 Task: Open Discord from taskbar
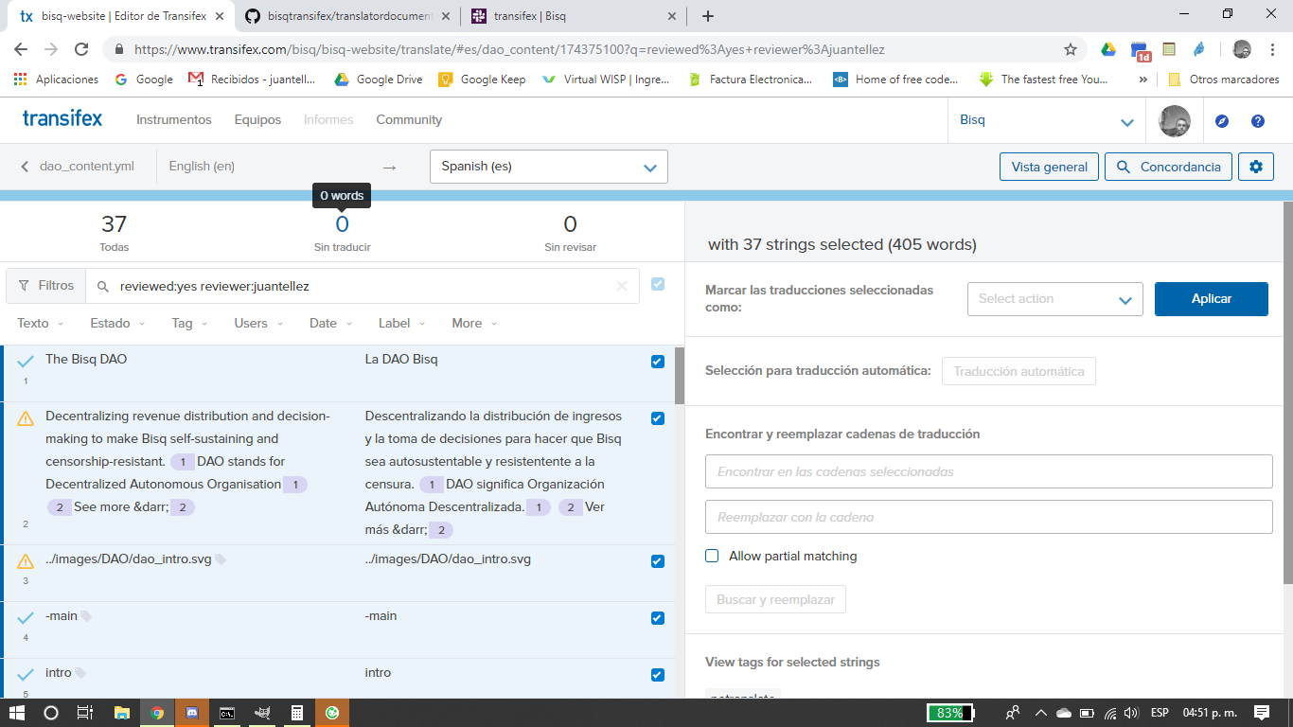click(x=192, y=713)
